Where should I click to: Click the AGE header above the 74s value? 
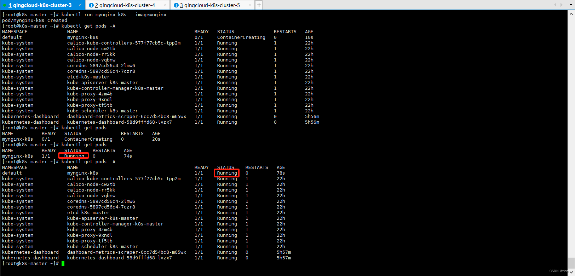[128, 151]
